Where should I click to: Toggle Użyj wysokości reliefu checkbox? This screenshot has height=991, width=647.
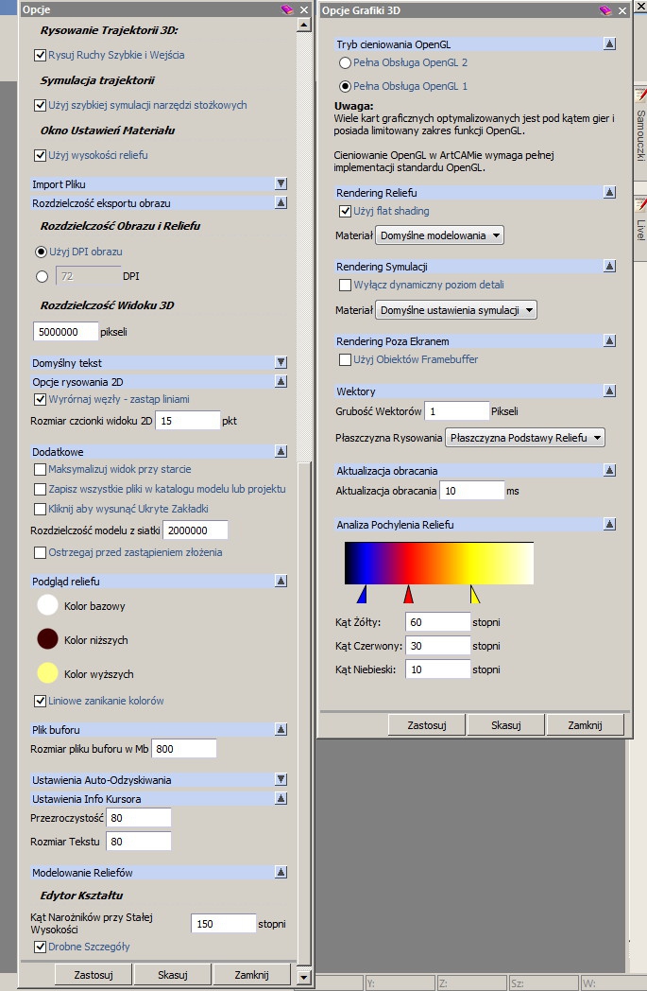(x=41, y=155)
